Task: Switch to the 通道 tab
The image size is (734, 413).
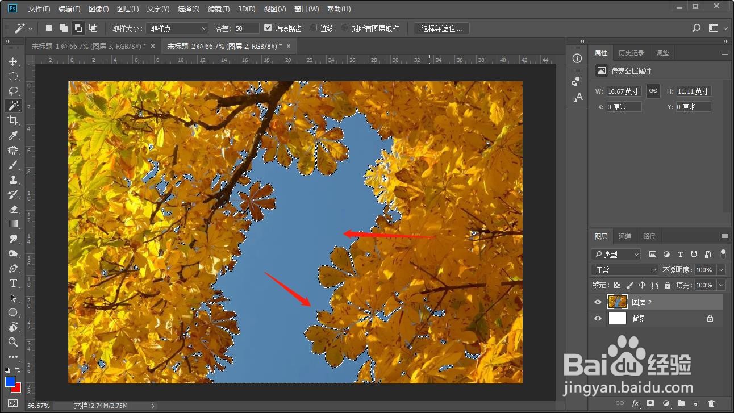Action: coord(625,236)
